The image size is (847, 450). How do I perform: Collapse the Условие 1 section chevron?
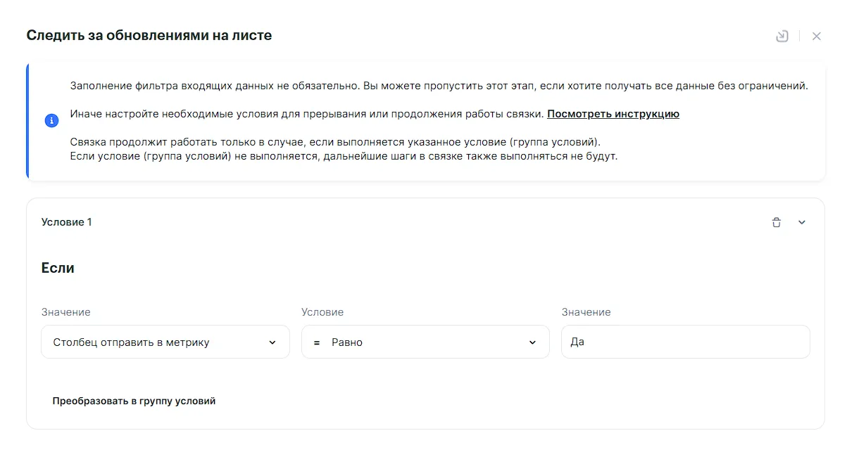coord(802,223)
